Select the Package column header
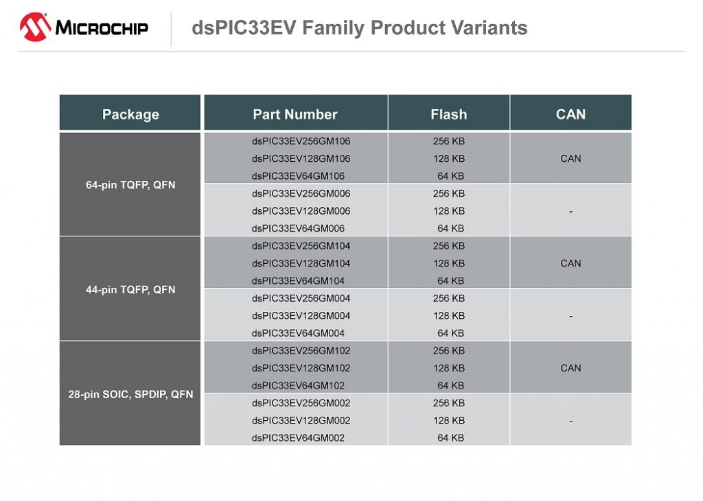The height and width of the screenshot is (501, 703). pyautogui.click(x=130, y=114)
